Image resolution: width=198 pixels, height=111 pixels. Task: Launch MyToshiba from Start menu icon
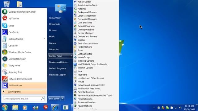(5, 18)
